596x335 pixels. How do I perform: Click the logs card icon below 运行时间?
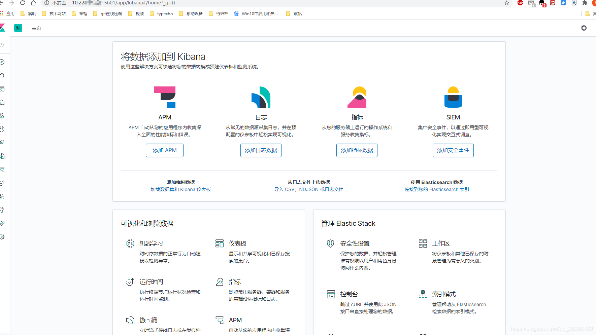130,320
